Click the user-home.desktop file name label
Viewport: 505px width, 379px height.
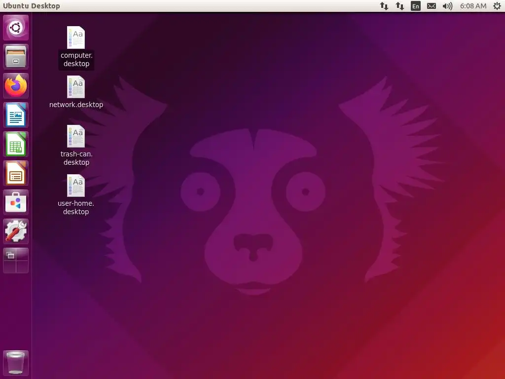[76, 207]
